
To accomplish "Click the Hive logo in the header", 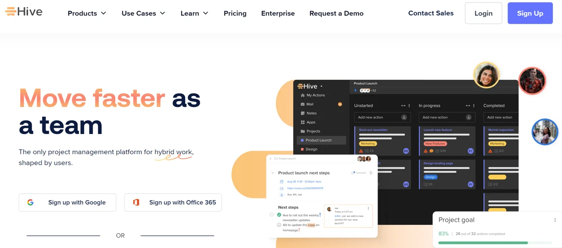I will [24, 12].
